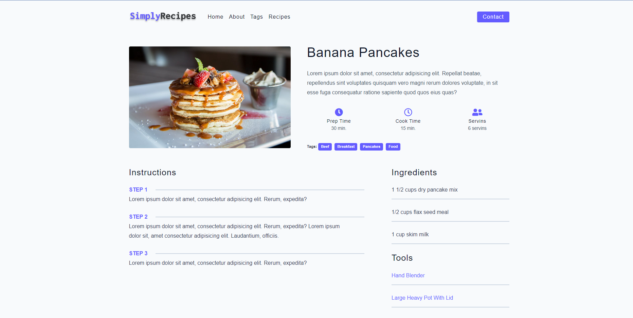Click the SimplyRecipes logo

[x=162, y=16]
